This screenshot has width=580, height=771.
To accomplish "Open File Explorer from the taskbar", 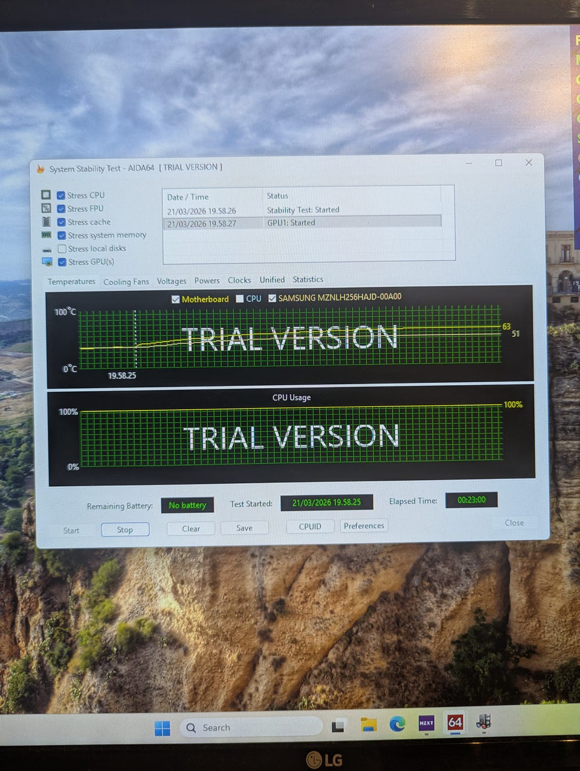I will pos(368,724).
